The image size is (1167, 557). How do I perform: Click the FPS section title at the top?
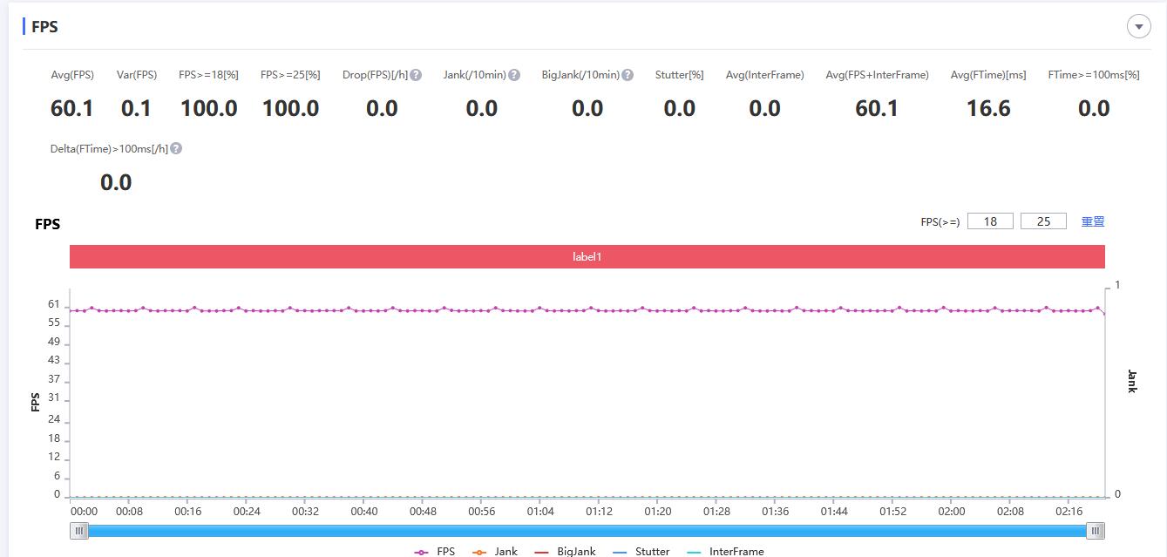[x=44, y=26]
